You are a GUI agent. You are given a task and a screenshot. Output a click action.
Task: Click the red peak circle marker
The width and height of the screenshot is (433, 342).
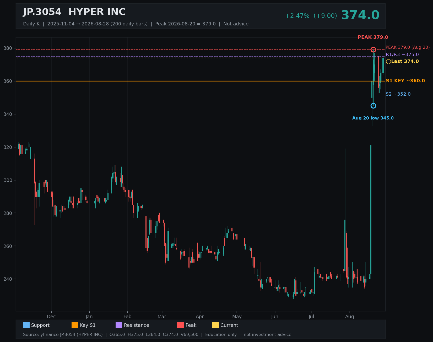point(373,50)
